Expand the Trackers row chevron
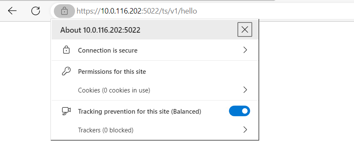Screen dimensions: 354x165 245,130
